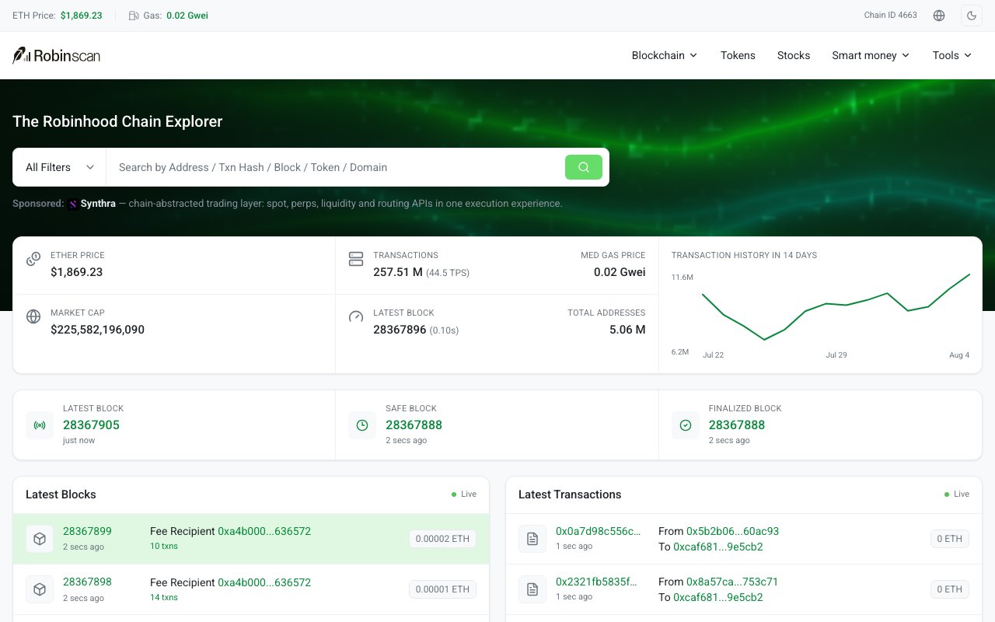
Task: Open the globe network selector icon
Action: click(939, 16)
